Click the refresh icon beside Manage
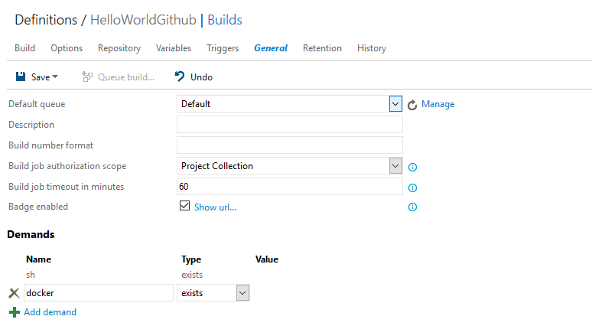This screenshot has height=326, width=592. click(x=412, y=104)
